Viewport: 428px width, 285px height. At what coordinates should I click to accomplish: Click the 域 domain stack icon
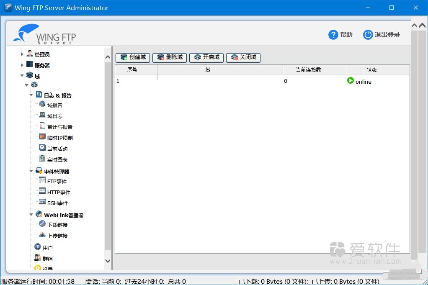pyautogui.click(x=29, y=75)
